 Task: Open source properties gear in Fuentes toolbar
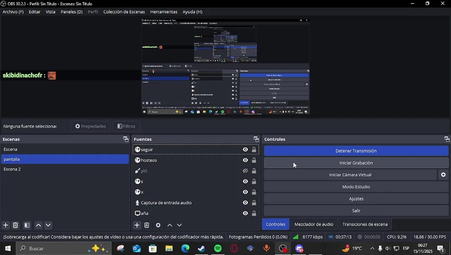[158, 225]
